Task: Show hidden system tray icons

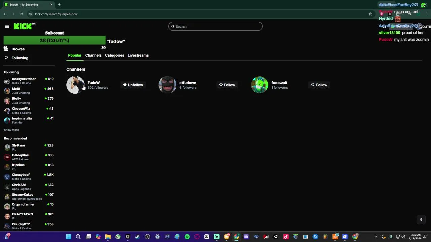Action: (376, 237)
